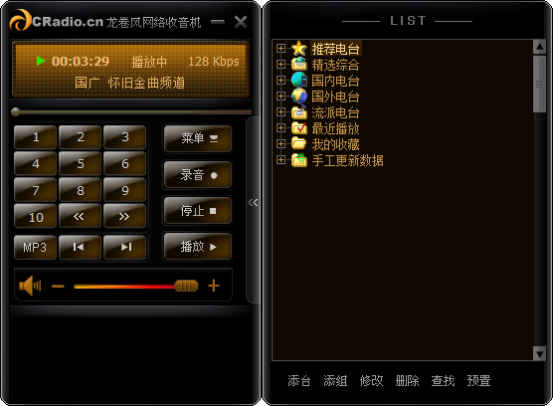Go to next preset page button
Screen dimensions: 553x406
(124, 216)
